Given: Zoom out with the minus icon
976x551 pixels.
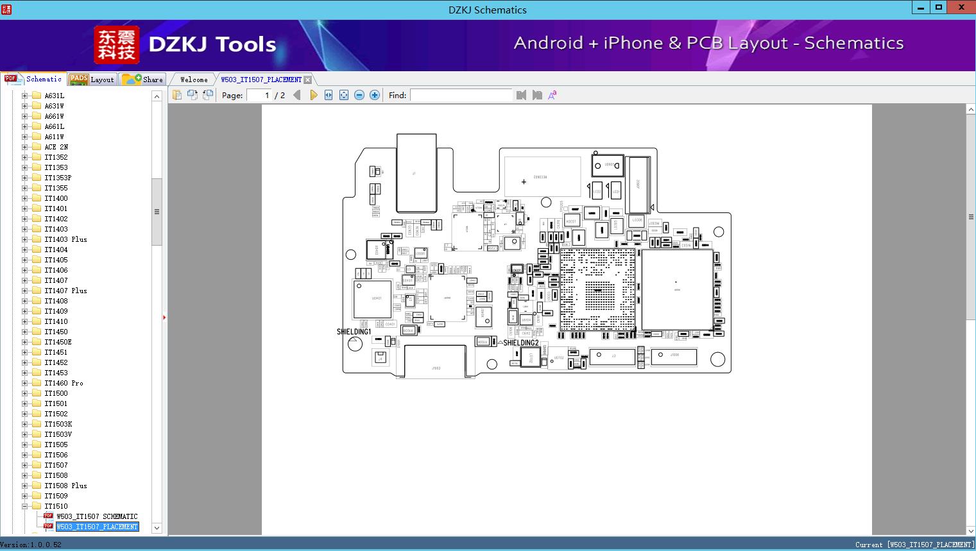Looking at the screenshot, I should click(359, 95).
